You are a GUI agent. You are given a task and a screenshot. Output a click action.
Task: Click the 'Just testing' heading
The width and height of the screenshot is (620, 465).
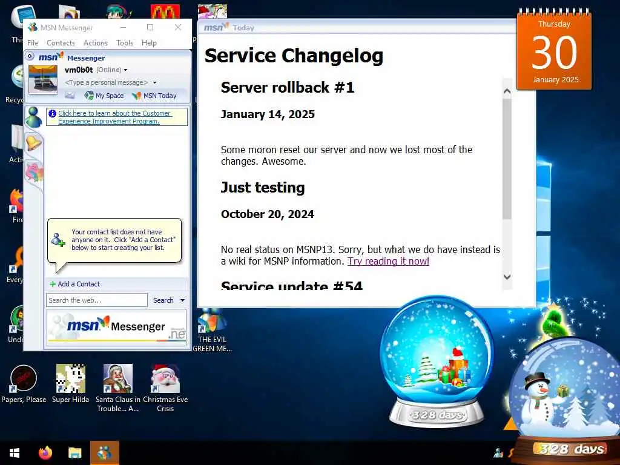(x=263, y=188)
